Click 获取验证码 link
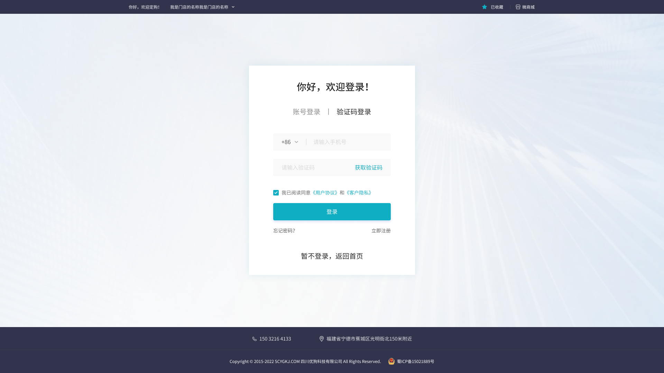Image resolution: width=664 pixels, height=373 pixels. pyautogui.click(x=368, y=168)
